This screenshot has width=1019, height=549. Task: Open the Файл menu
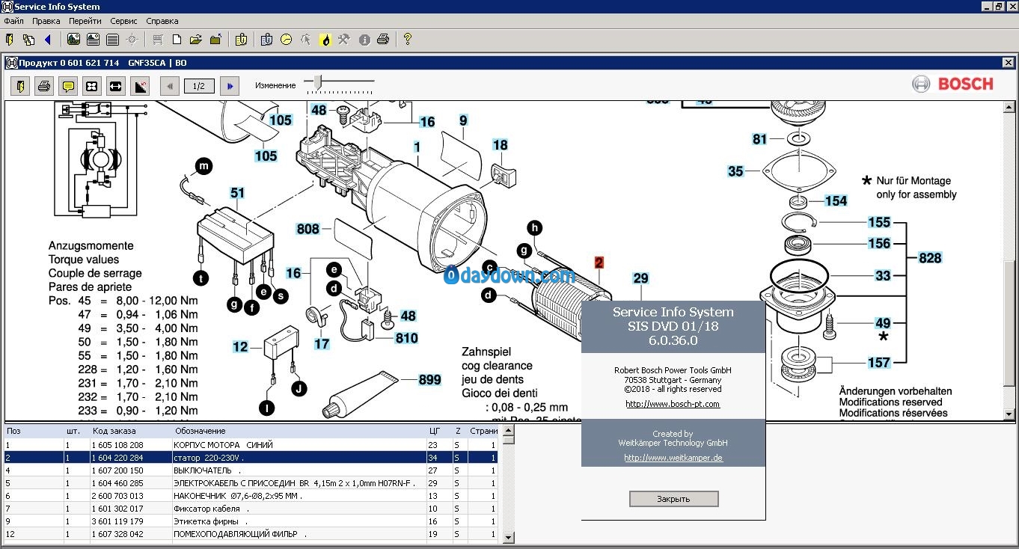click(x=13, y=21)
